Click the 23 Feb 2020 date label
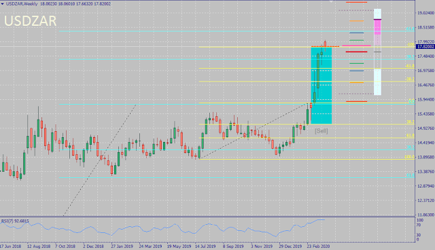The image size is (435, 250). 318,246
